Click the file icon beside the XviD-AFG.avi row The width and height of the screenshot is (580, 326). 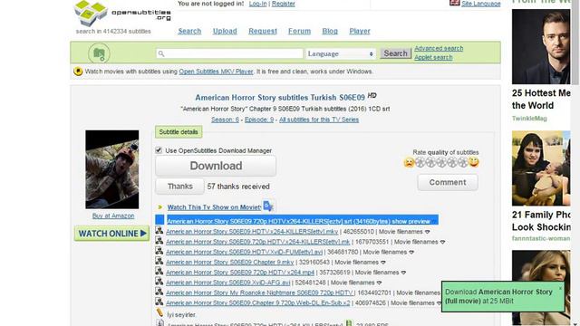click(x=159, y=282)
